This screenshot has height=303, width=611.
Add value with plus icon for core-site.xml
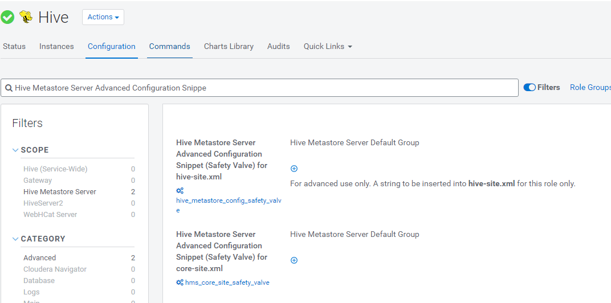pyautogui.click(x=294, y=260)
